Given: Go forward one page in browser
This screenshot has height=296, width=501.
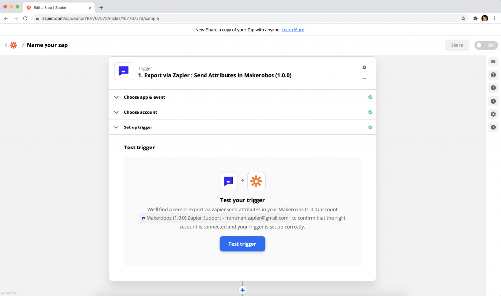Looking at the screenshot, I should 16,18.
